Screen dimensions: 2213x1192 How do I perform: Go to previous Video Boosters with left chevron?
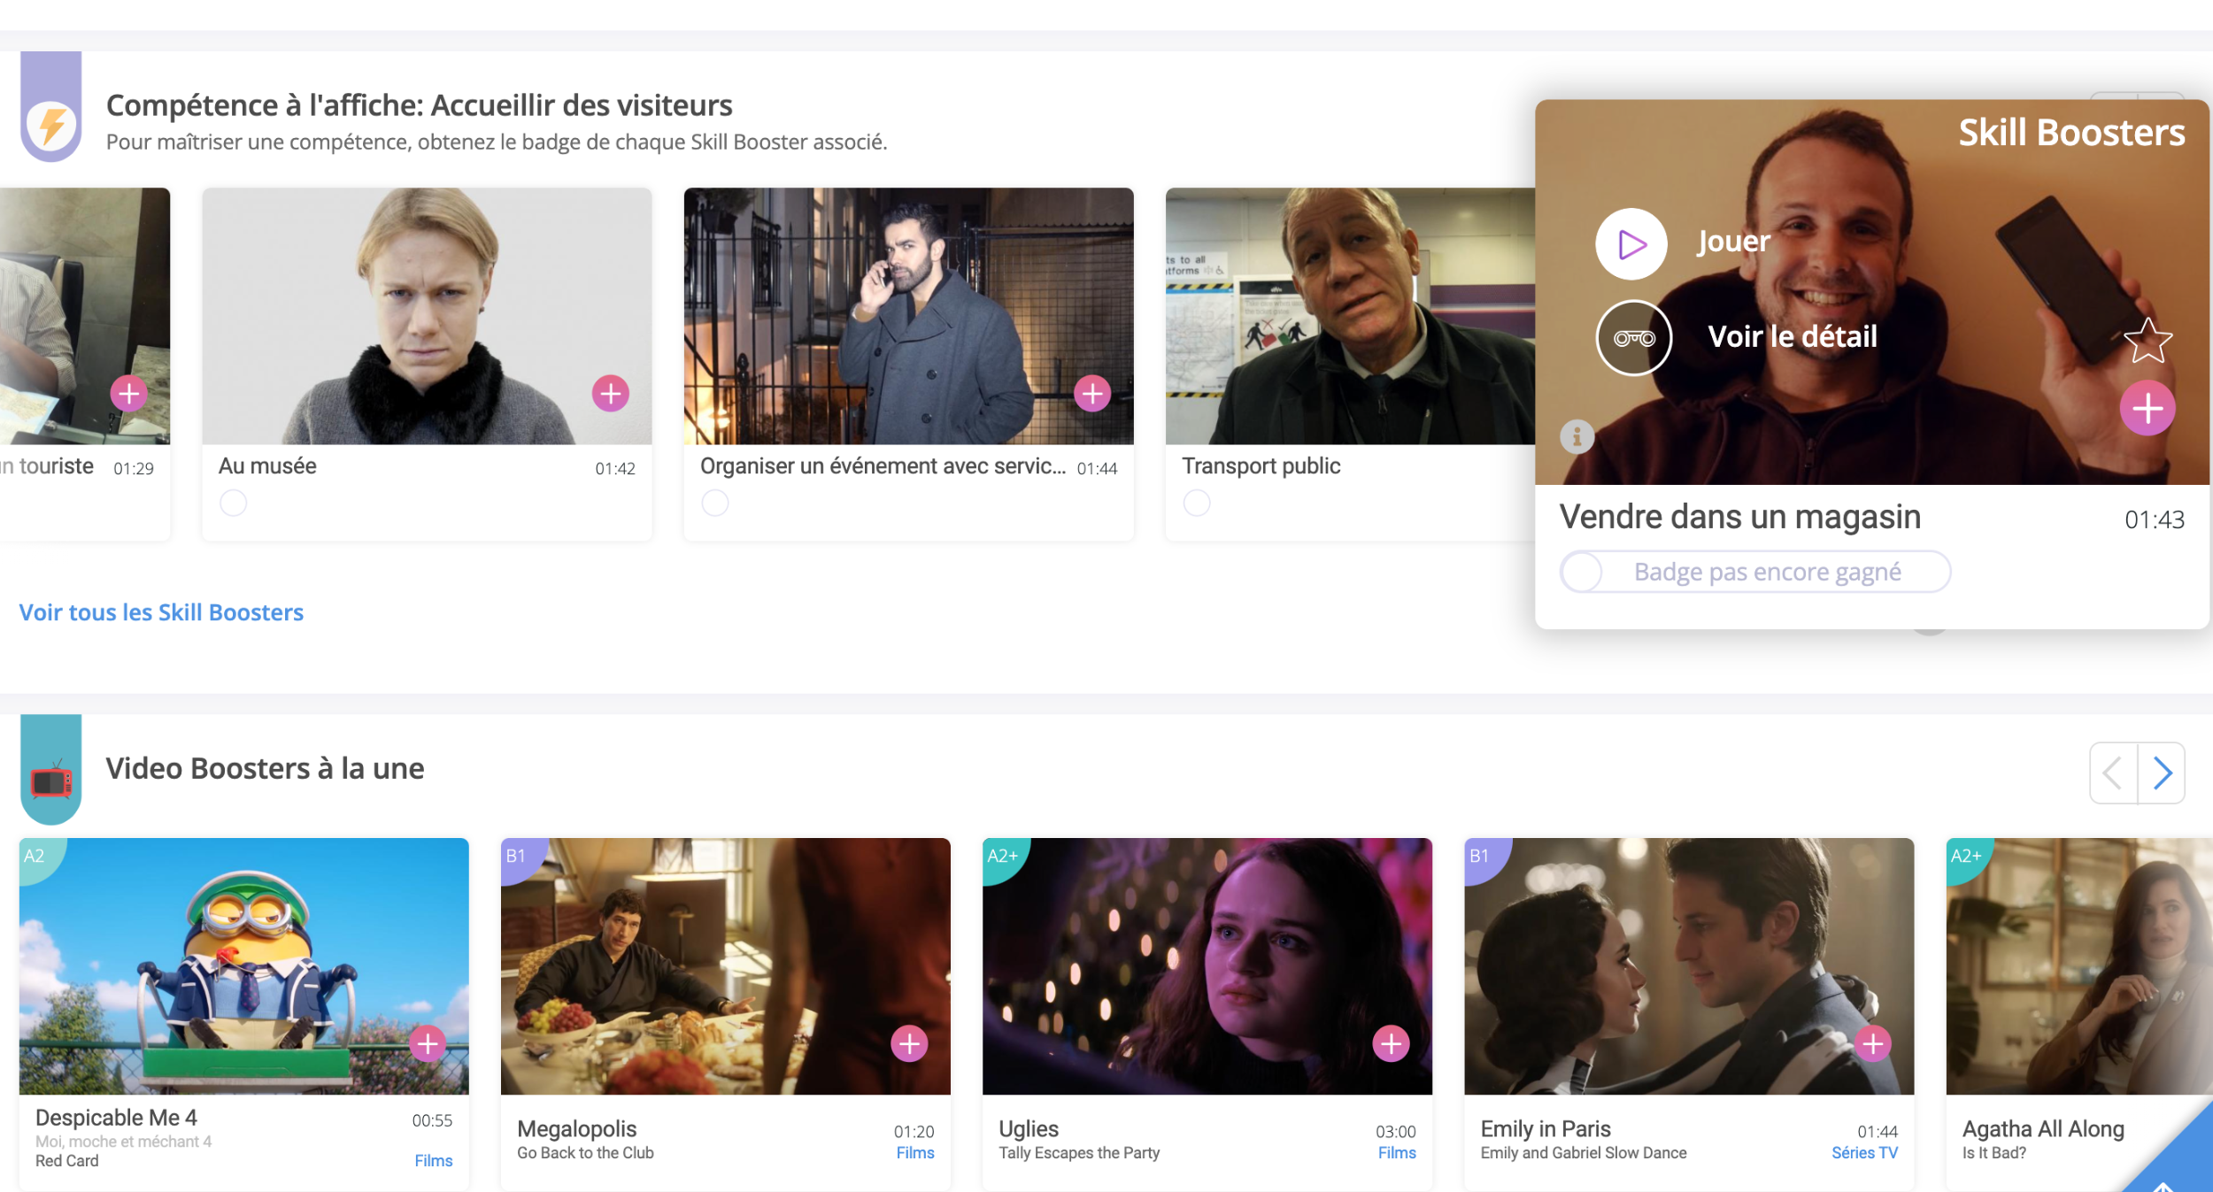(x=2114, y=773)
